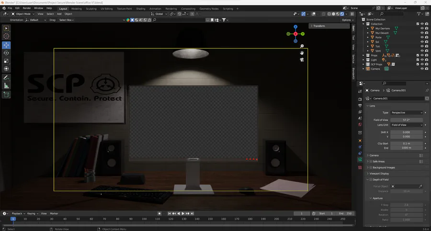The width and height of the screenshot is (431, 231).
Task: Open the Global transform orientation dropdown
Action: [159, 14]
